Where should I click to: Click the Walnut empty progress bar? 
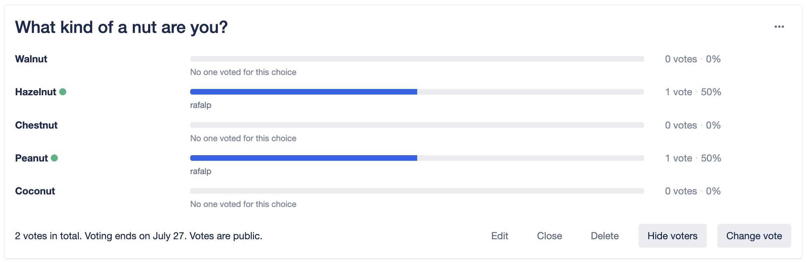point(417,59)
